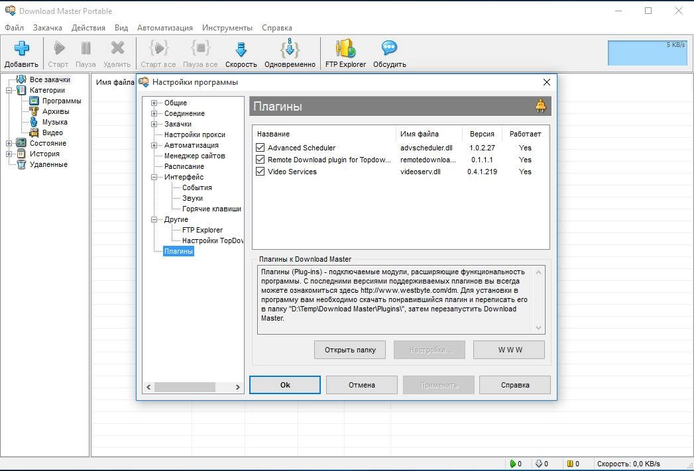This screenshot has height=471, width=694.
Task: Collapse the Другие settings node
Action: pyautogui.click(x=154, y=220)
